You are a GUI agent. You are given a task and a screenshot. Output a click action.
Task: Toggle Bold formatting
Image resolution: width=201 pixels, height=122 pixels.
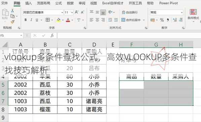26,20
